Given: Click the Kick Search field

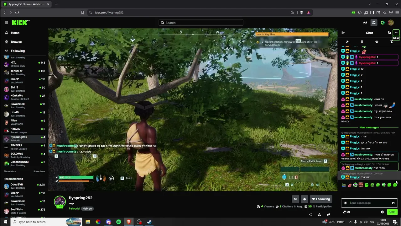Looking at the screenshot, I should click(x=201, y=23).
